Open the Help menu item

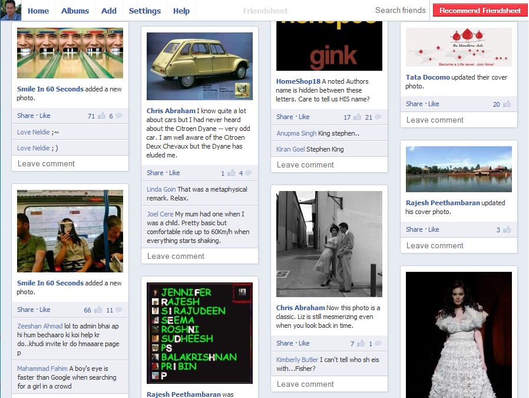coord(181,11)
